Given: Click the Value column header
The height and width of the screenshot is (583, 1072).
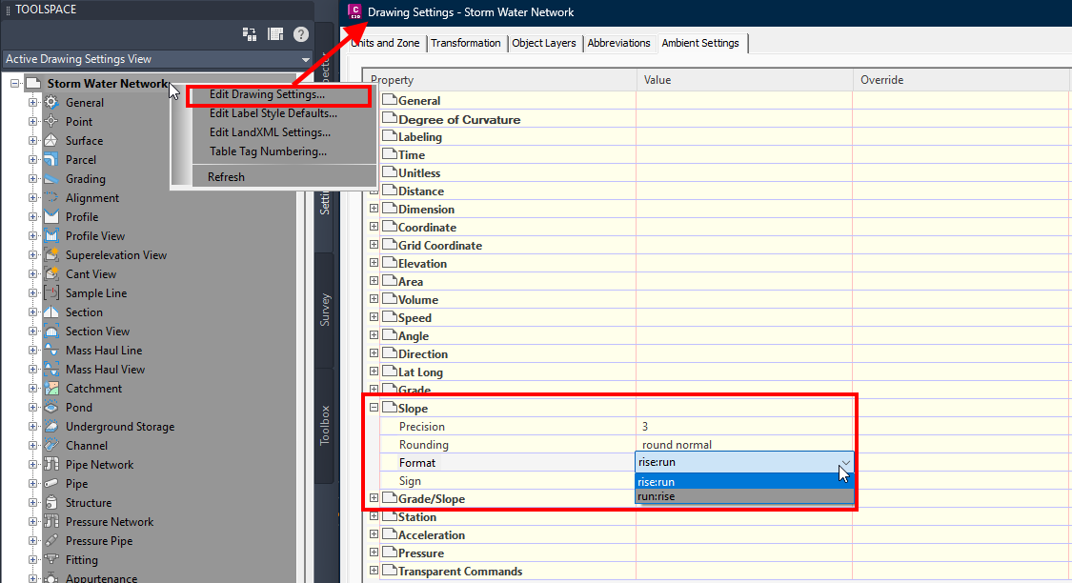Looking at the screenshot, I should [x=744, y=80].
